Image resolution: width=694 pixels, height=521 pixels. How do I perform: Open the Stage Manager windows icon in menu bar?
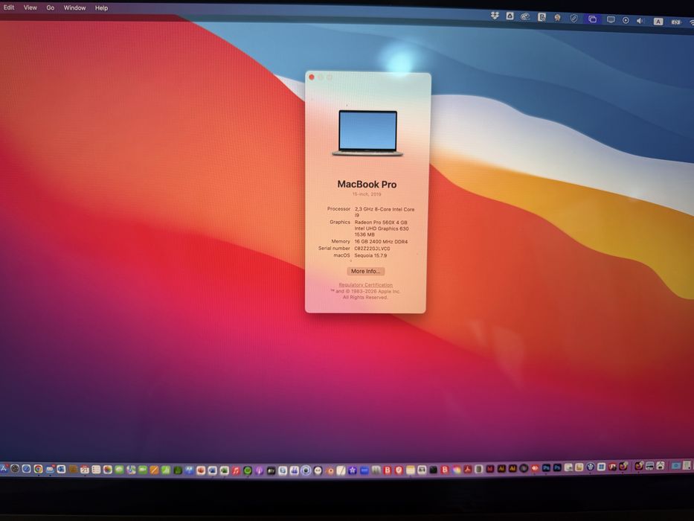click(x=592, y=19)
